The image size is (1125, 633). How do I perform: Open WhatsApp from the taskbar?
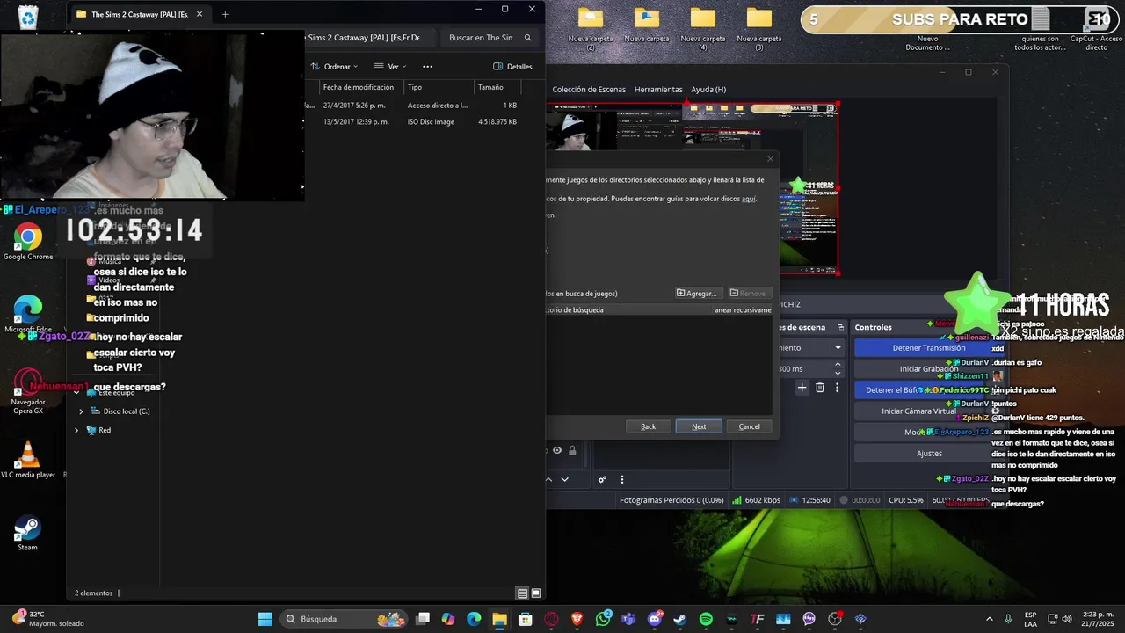[603, 619]
